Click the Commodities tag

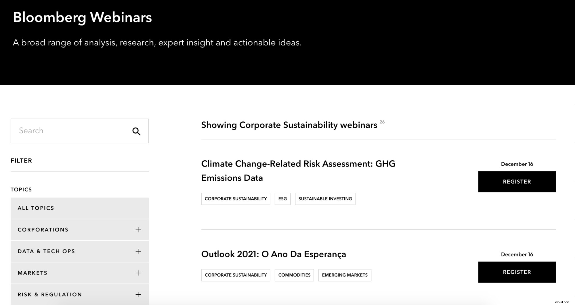[x=294, y=275]
